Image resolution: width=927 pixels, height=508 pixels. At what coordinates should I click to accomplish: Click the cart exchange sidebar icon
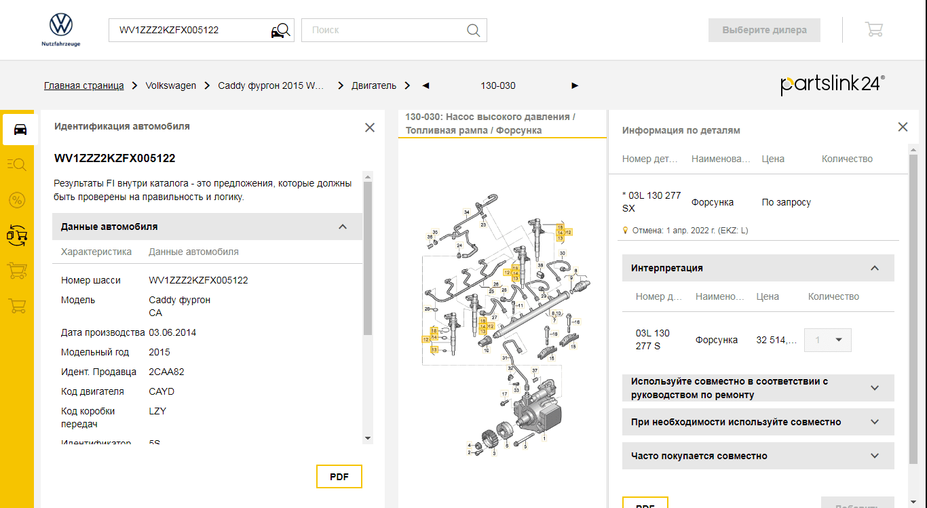(x=17, y=235)
